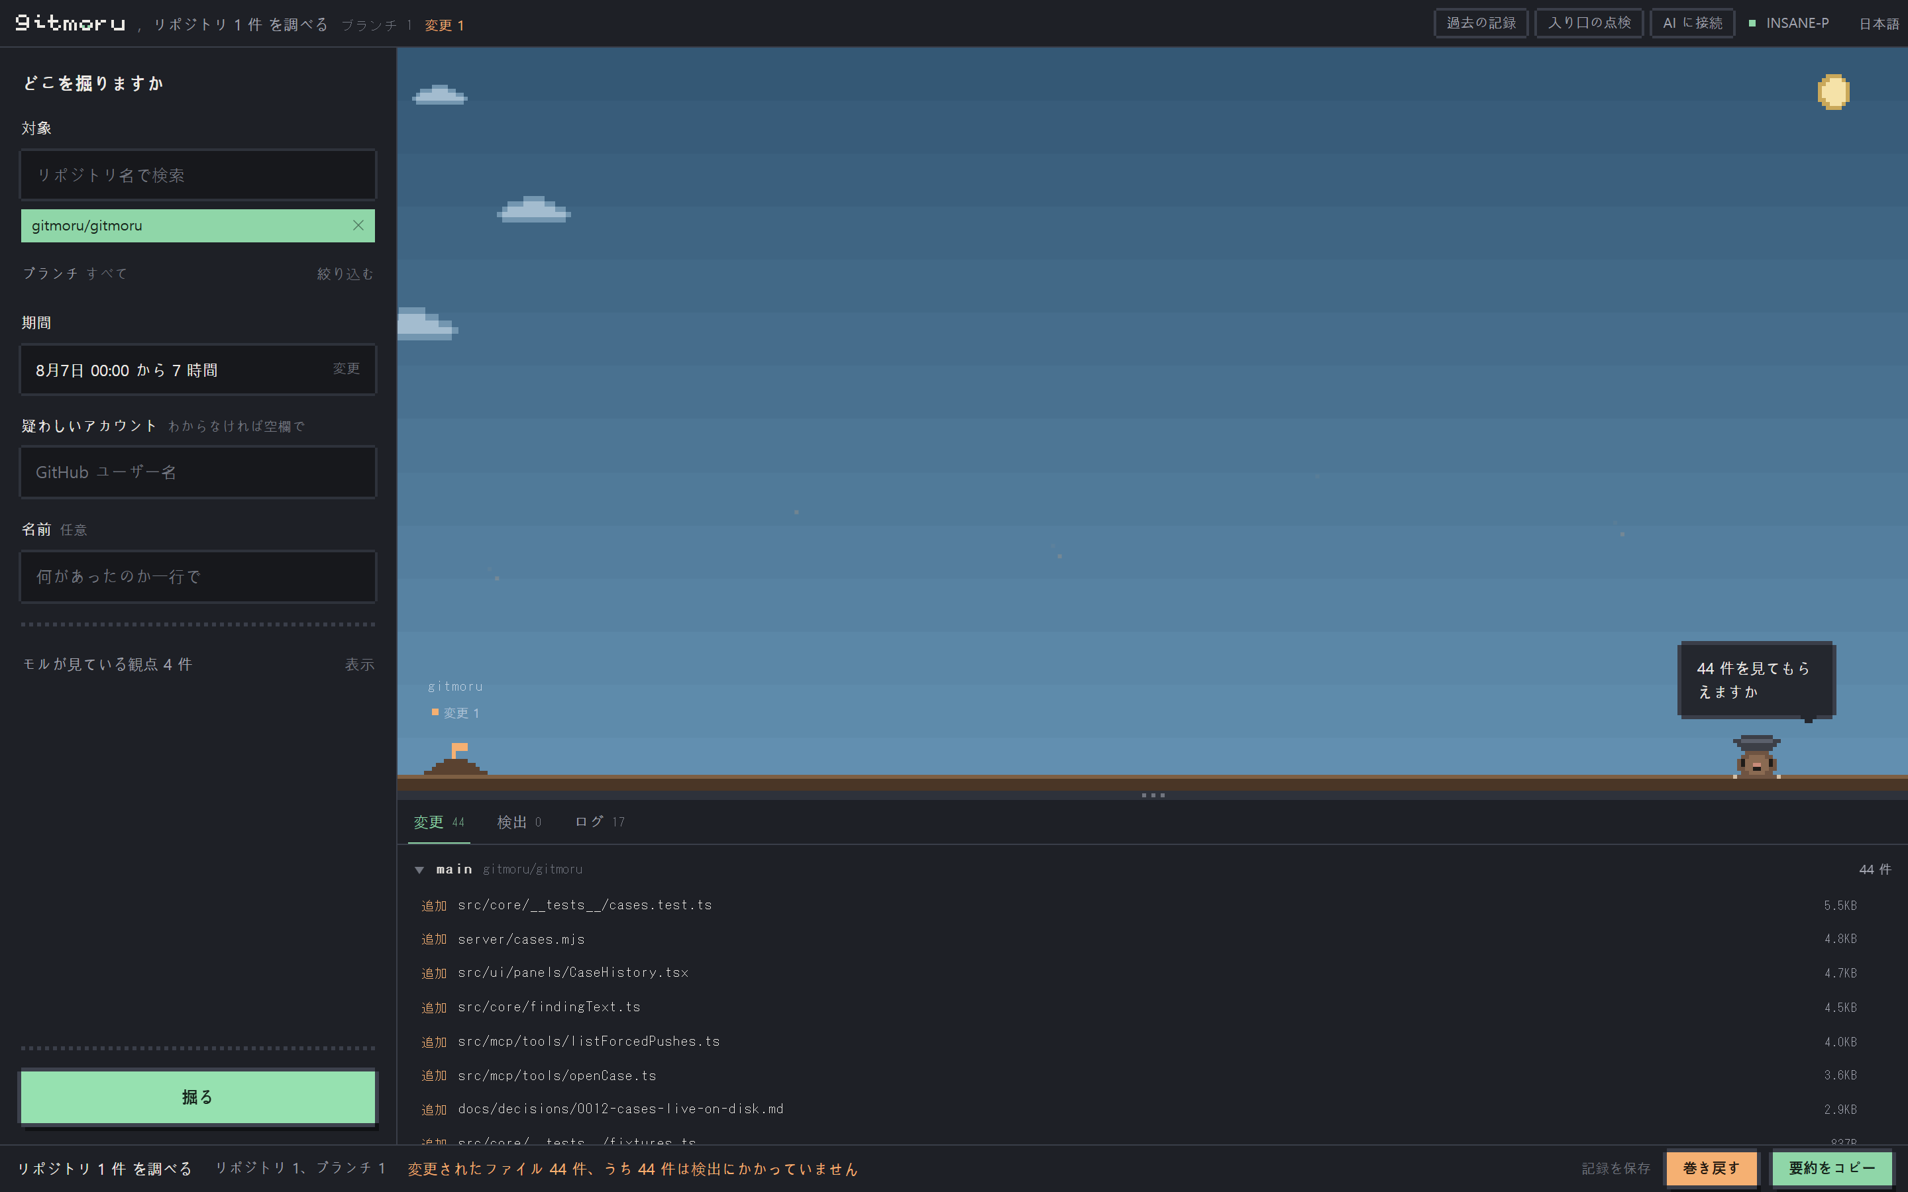Image resolution: width=1908 pixels, height=1192 pixels.
Task: Click 変更 to change the period
Action: [346, 368]
